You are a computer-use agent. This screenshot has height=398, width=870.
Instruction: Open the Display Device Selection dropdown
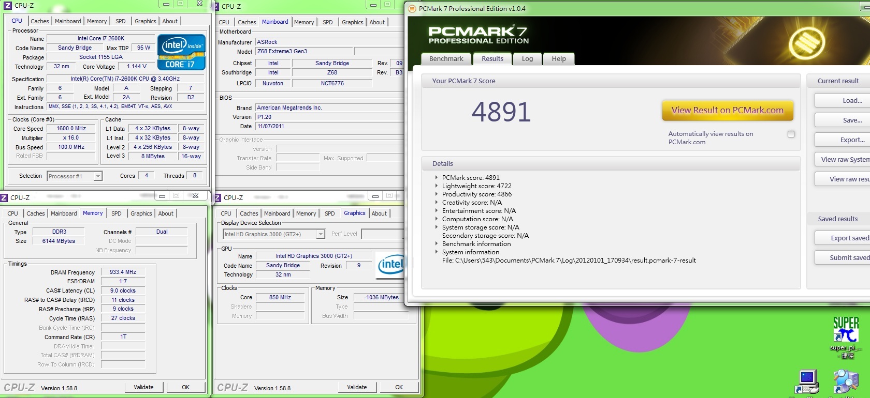coord(321,234)
